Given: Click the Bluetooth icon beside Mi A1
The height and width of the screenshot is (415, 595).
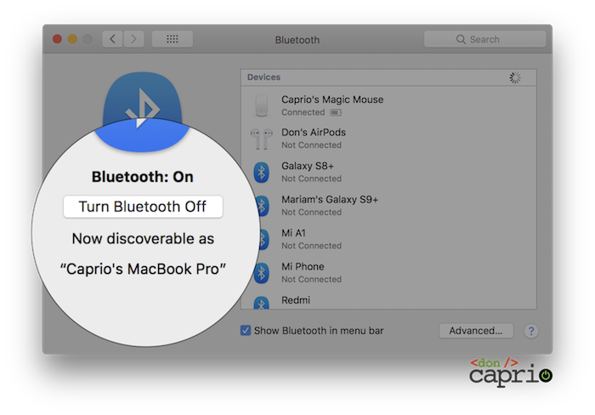Looking at the screenshot, I should 263,239.
